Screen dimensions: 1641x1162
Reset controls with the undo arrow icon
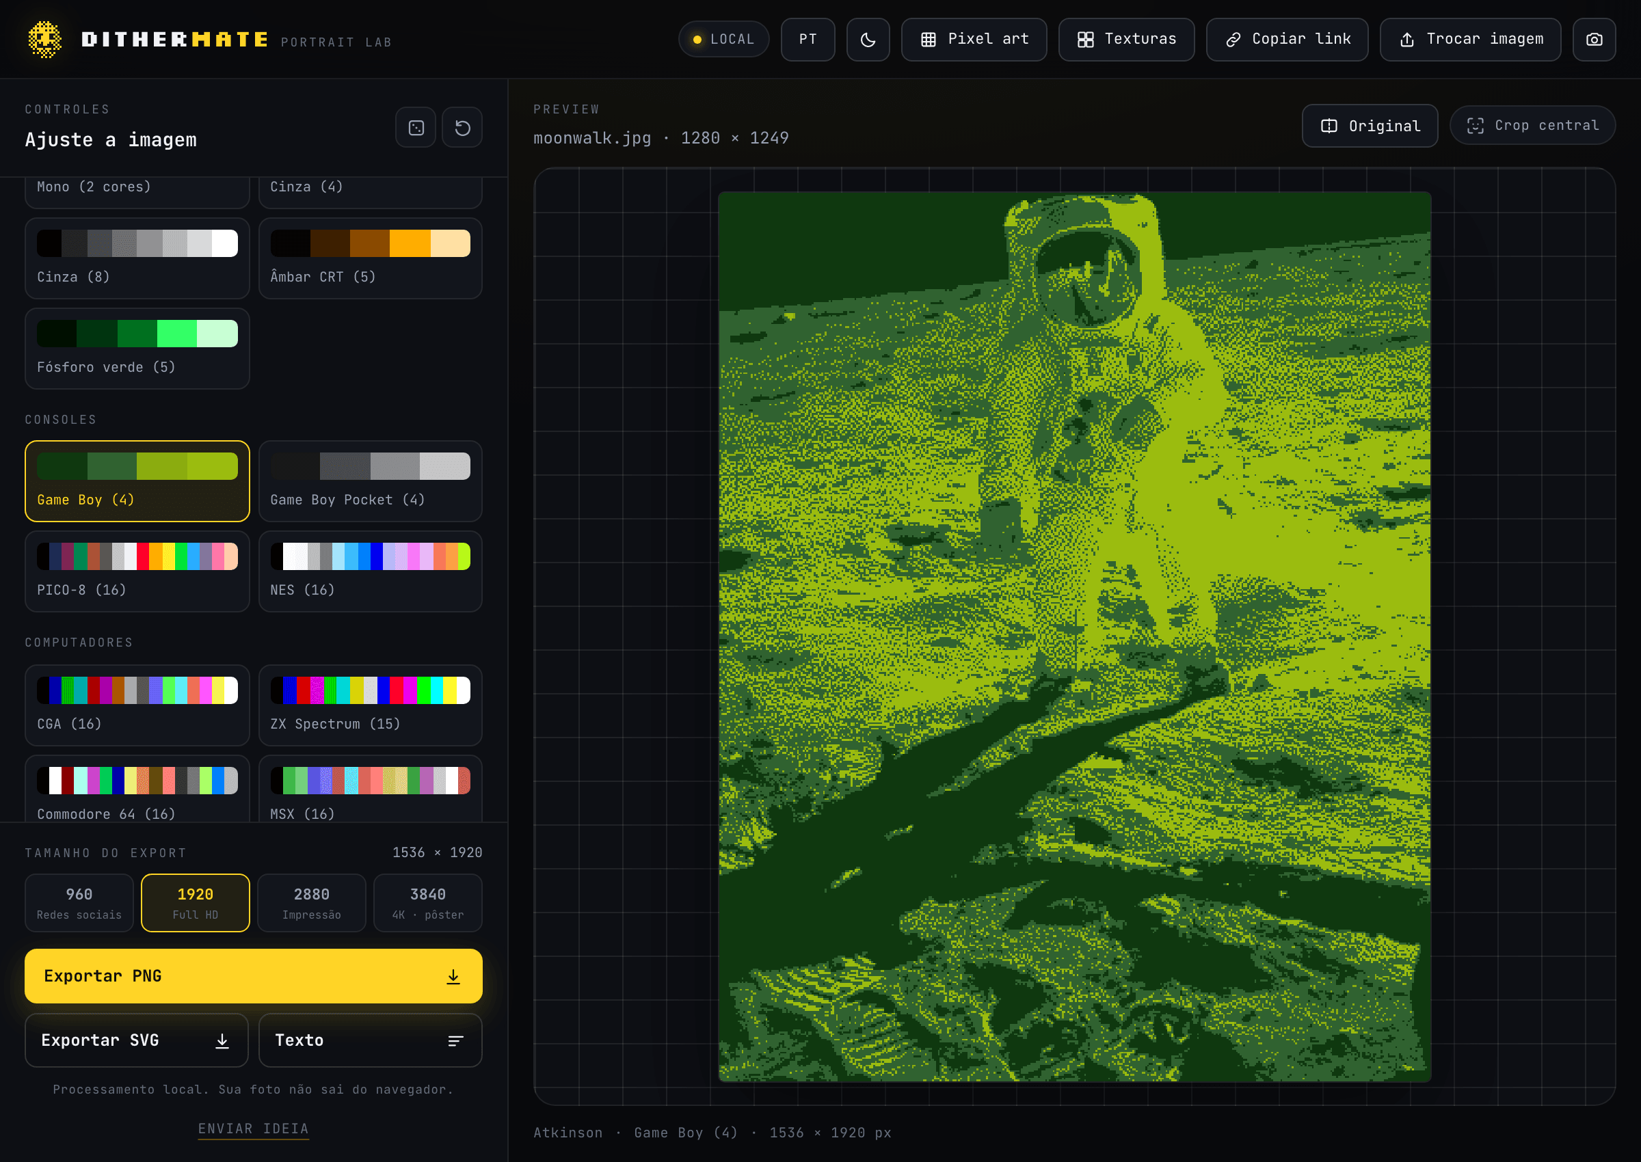point(462,127)
